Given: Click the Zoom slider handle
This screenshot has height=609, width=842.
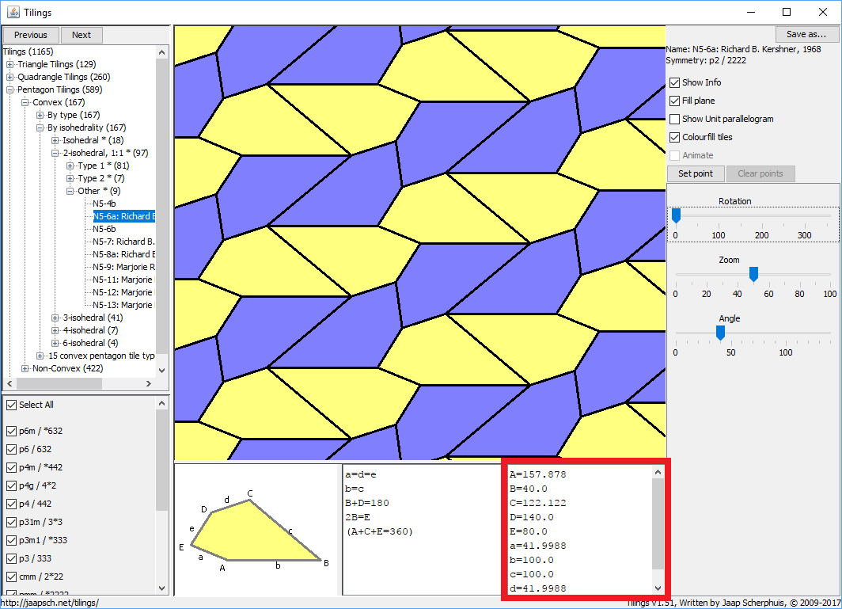Looking at the screenshot, I should click(753, 274).
